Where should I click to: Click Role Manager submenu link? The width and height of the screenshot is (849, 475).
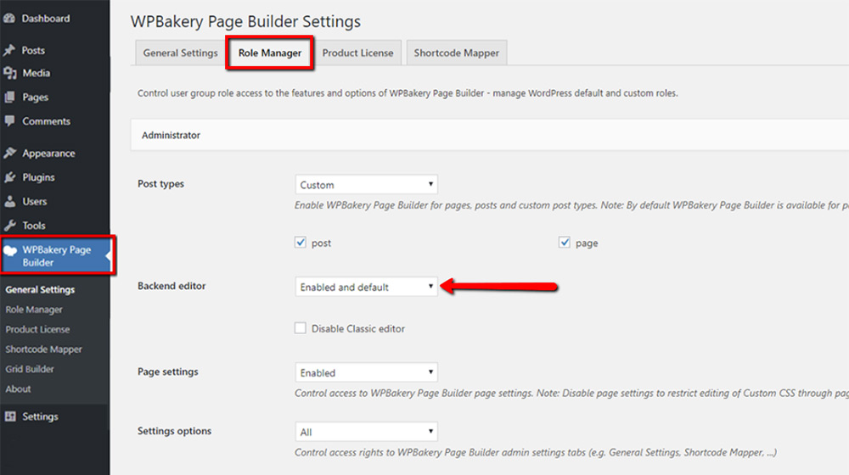(x=34, y=310)
